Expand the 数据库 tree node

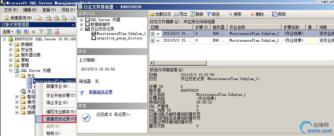click(x=11, y=45)
